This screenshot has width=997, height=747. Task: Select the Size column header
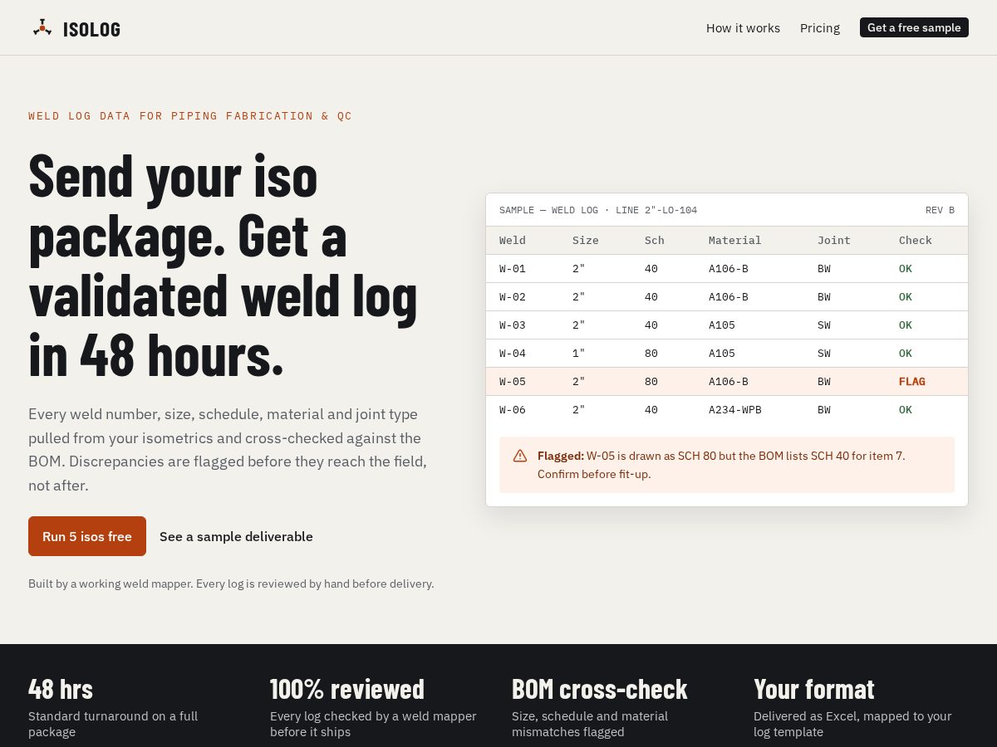pos(586,241)
